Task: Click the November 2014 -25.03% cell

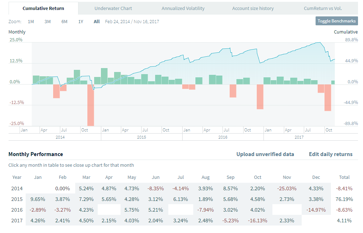Action: tap(287, 188)
